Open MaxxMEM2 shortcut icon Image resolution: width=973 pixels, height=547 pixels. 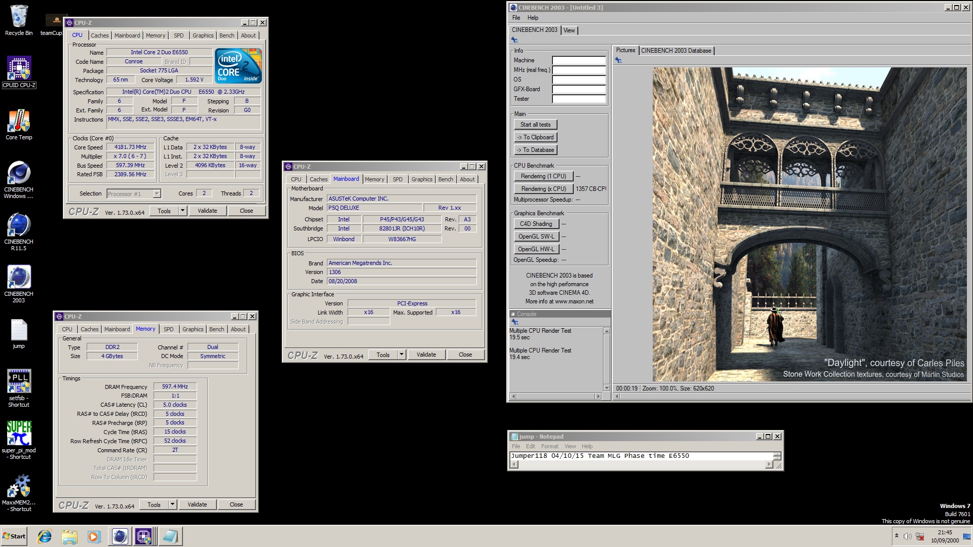click(19, 493)
